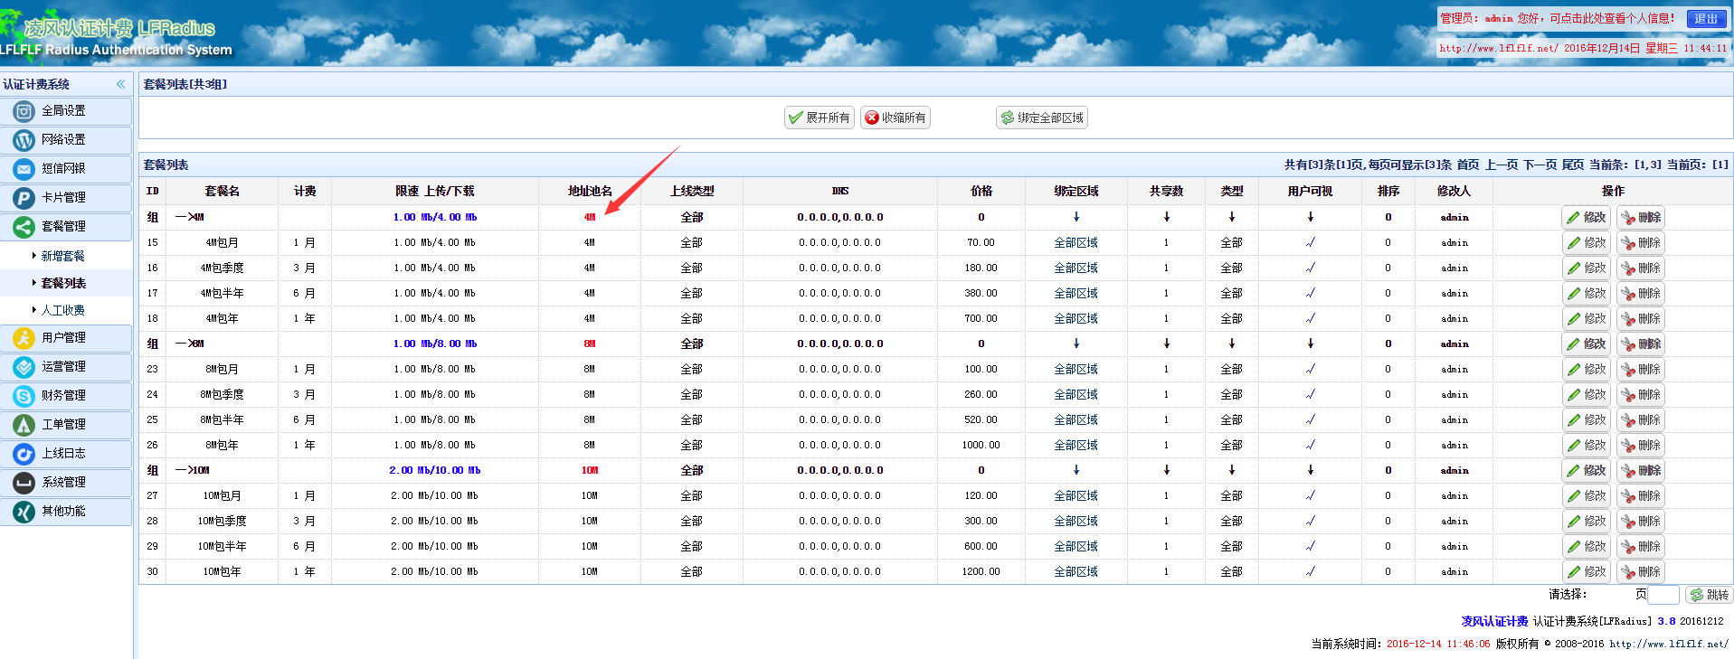Select 人工收费 in sidebar submenu
Screen dimensions: 1734x659
(x=62, y=310)
